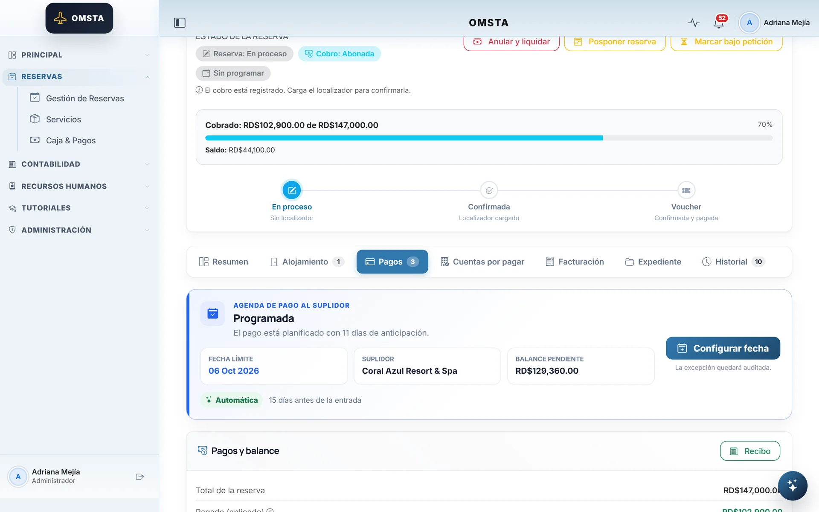The image size is (819, 512).
Task: Click the Confirmada step check icon
Action: [489, 190]
